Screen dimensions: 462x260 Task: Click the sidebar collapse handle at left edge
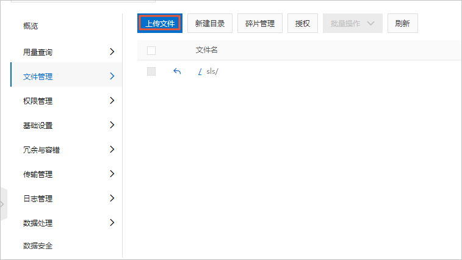point(3,204)
